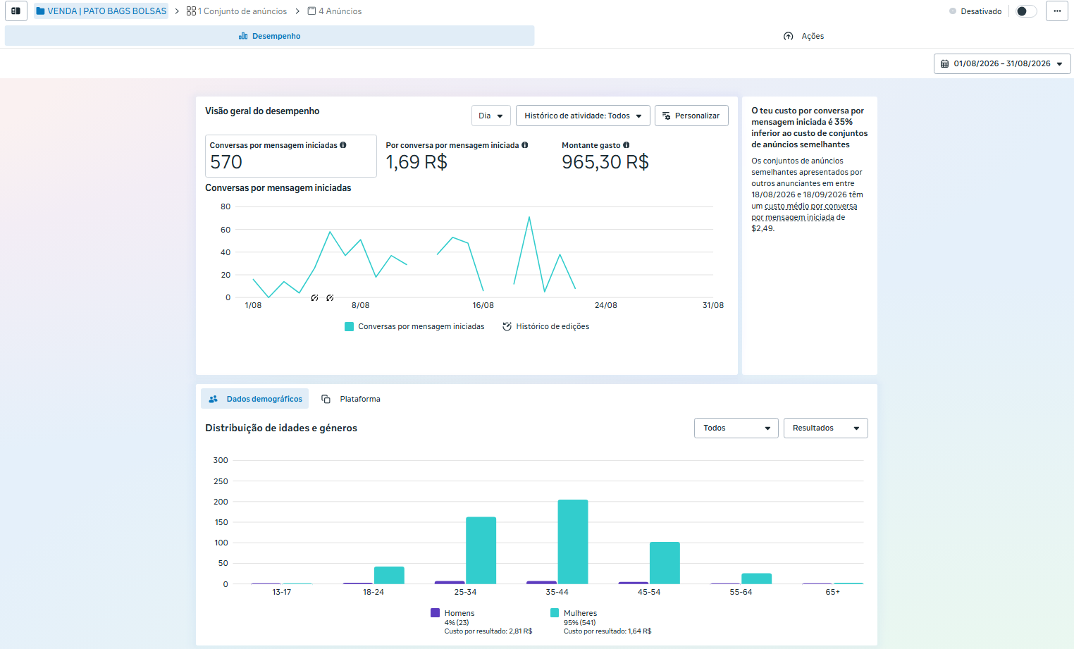Screen dimensions: 1074x649
Task: Click the Histórico de edições legend icon
Action: coord(507,326)
